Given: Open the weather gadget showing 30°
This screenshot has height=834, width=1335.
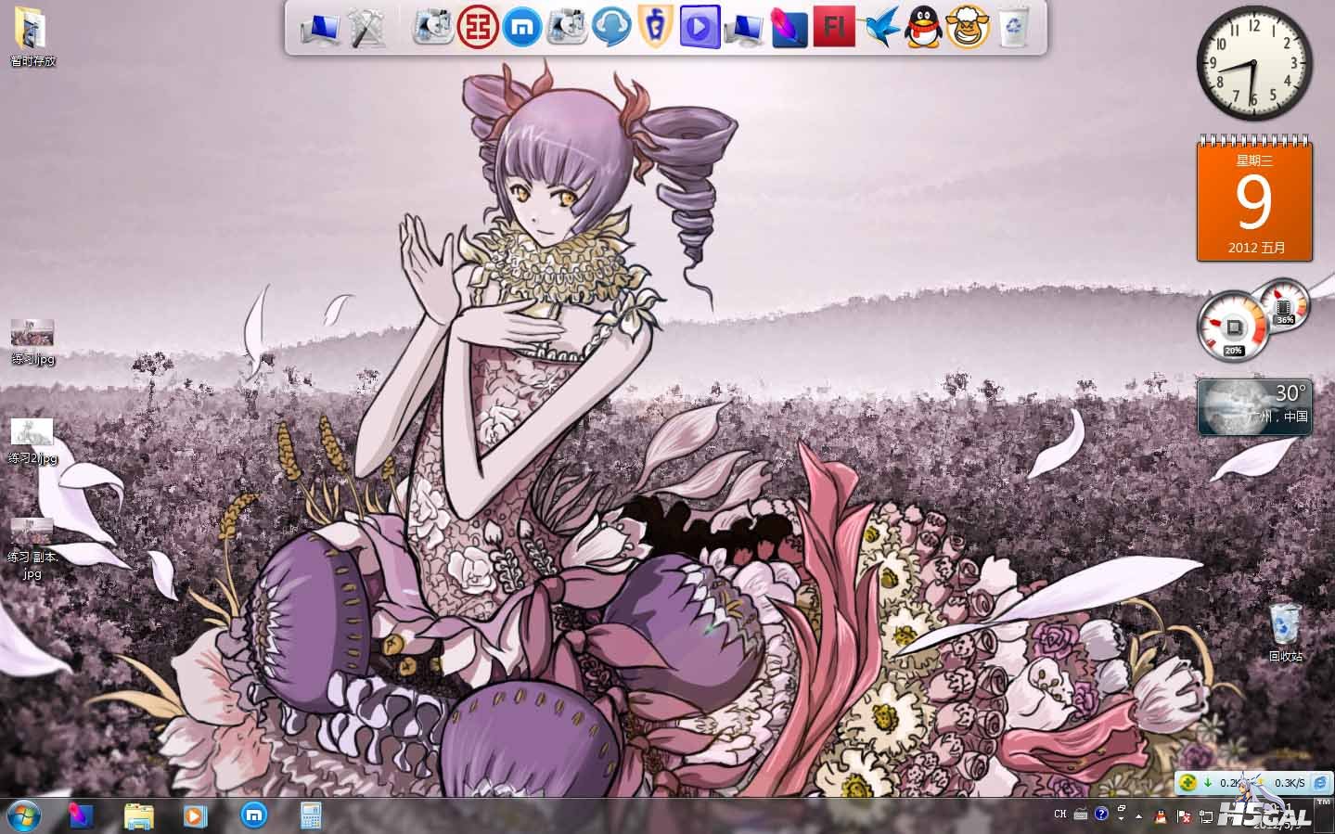Looking at the screenshot, I should coord(1254,406).
